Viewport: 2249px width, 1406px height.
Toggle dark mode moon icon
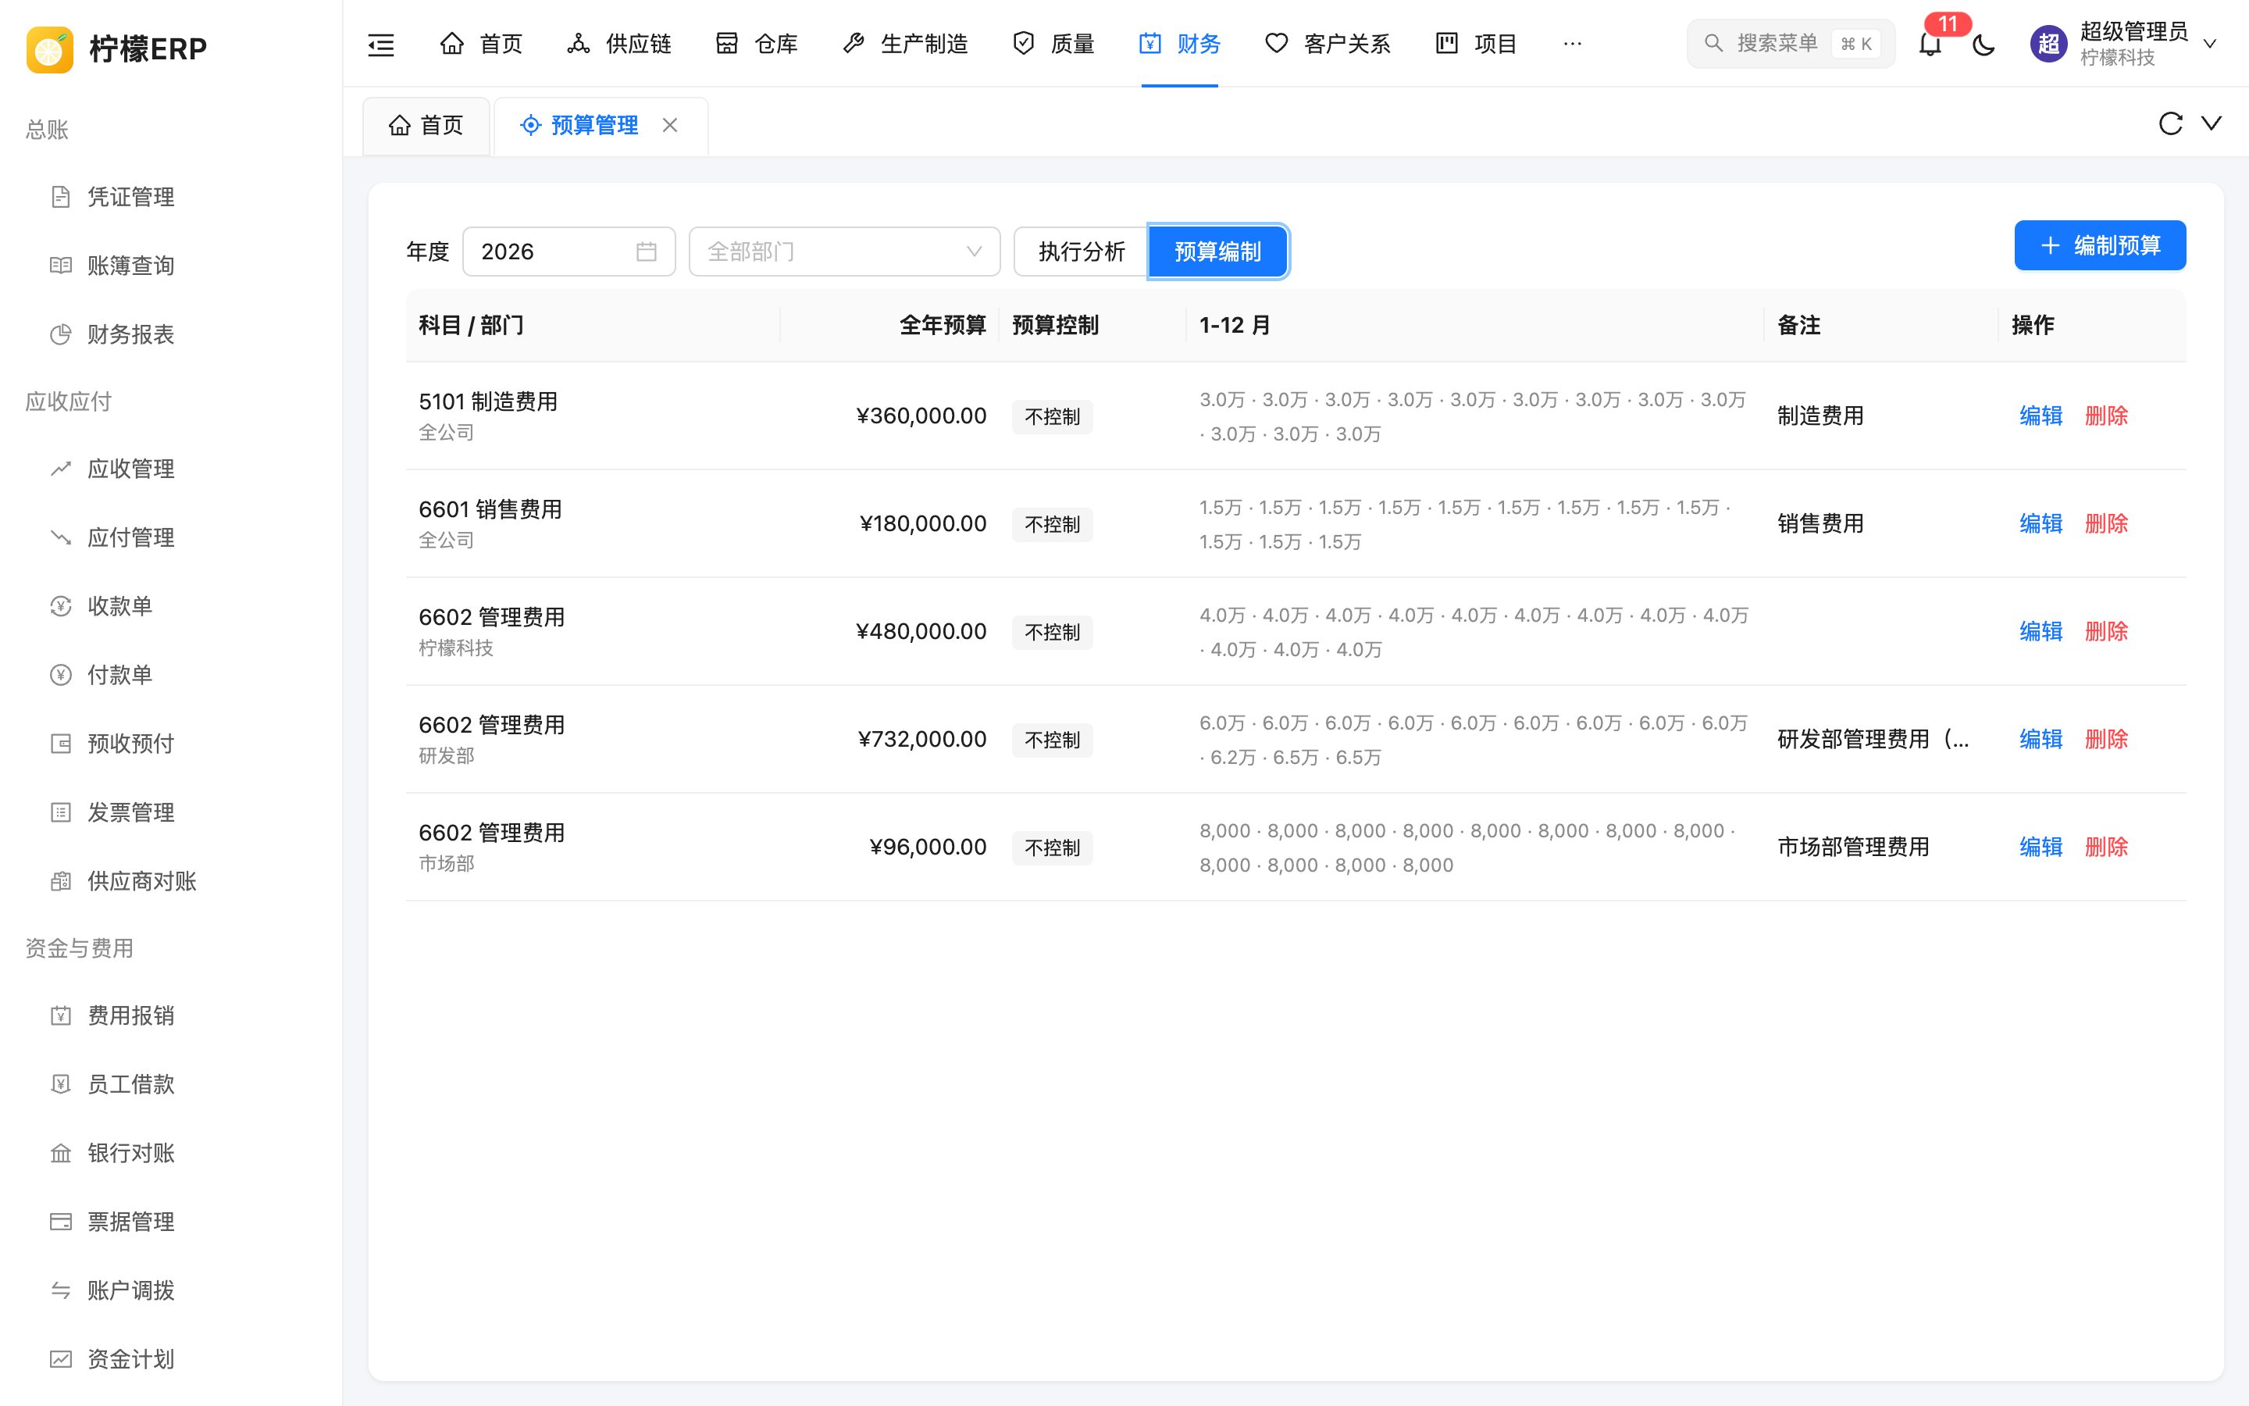[x=1983, y=44]
